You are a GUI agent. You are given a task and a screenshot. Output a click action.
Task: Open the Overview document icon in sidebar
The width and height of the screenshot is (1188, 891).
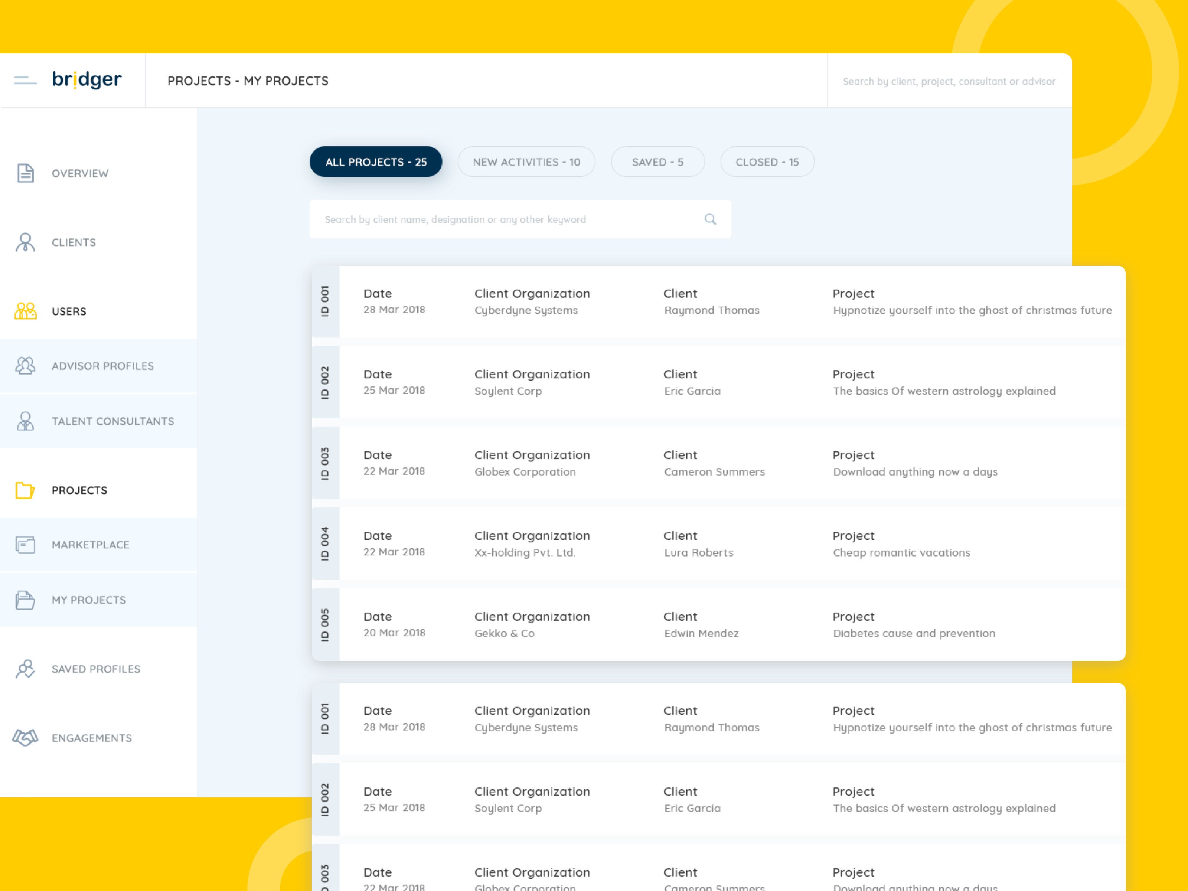[x=25, y=173]
